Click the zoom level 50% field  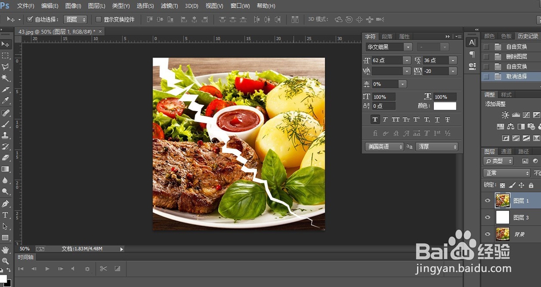[24, 249]
